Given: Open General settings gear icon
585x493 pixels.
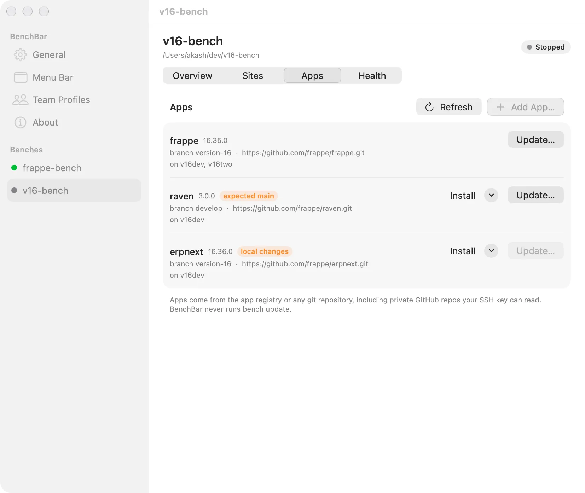Looking at the screenshot, I should pos(20,55).
